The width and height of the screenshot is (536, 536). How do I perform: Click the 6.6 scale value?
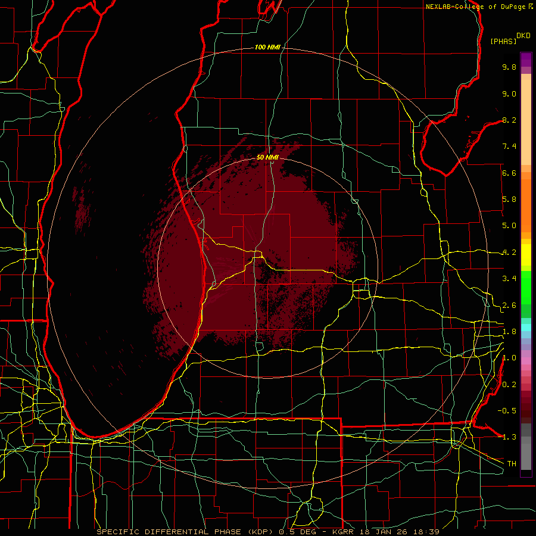pos(509,173)
